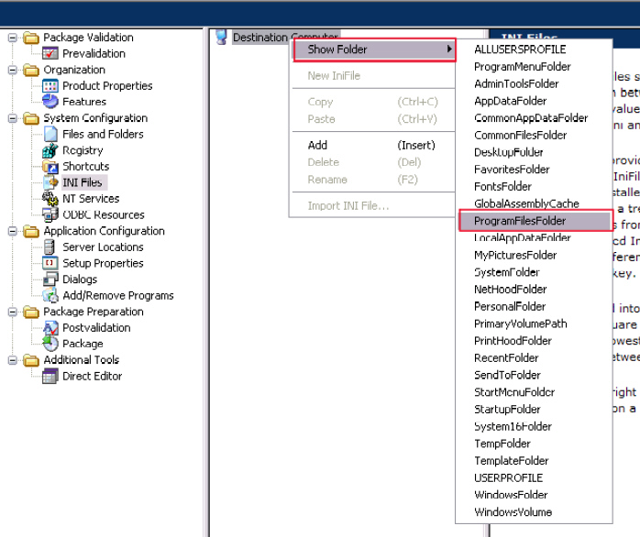640x537 pixels.
Task: Pick WindowsFolder from folder list
Action: pyautogui.click(x=511, y=495)
